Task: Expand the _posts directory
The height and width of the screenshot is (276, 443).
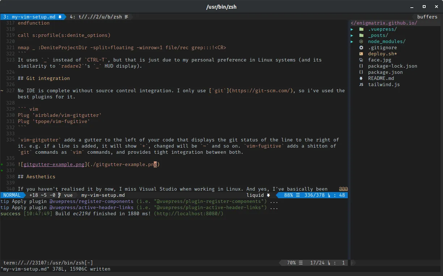Action: click(352, 35)
